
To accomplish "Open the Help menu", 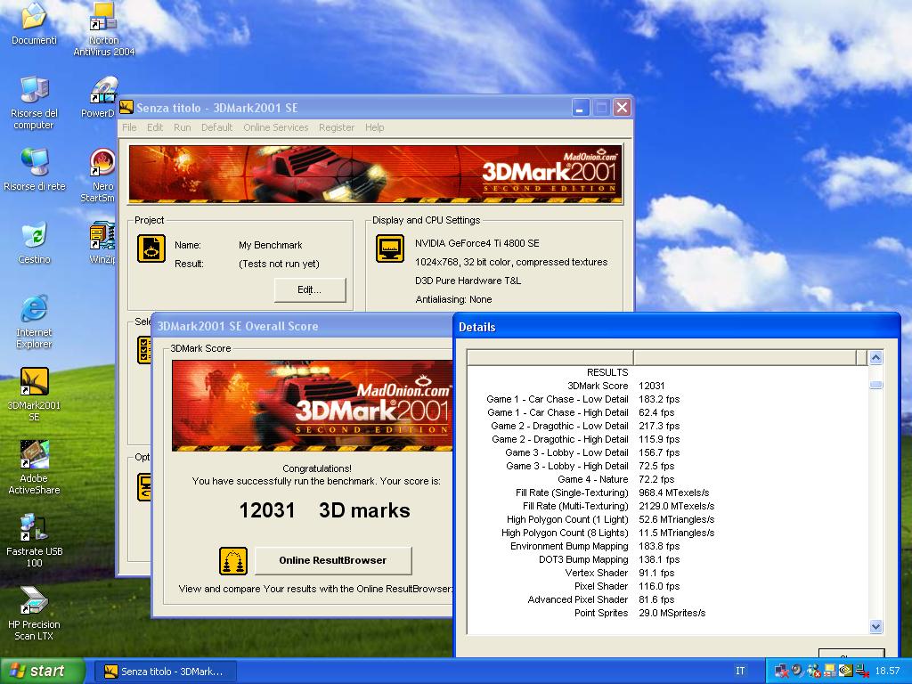I will pyautogui.click(x=375, y=127).
